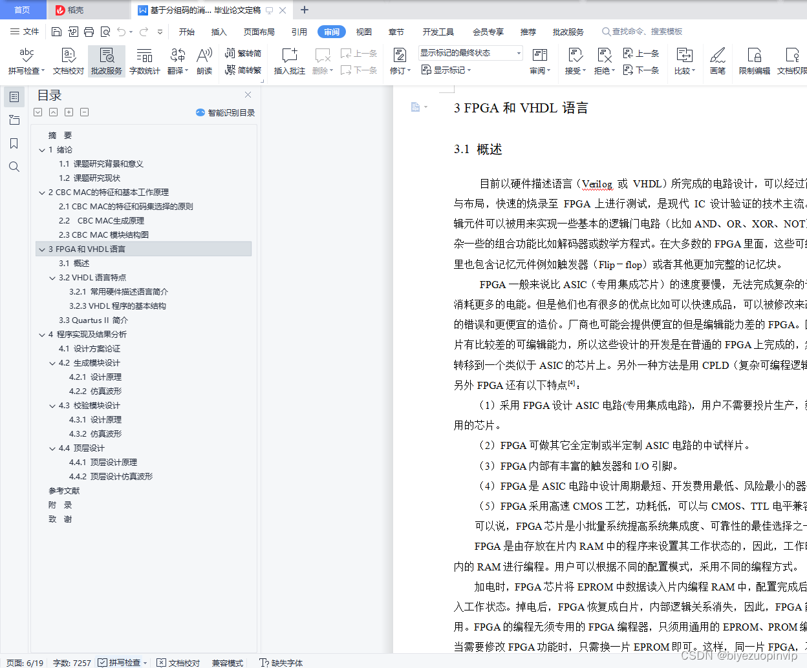The image size is (807, 668).
Task: Open the 文件 menu
Action: pyautogui.click(x=25, y=32)
